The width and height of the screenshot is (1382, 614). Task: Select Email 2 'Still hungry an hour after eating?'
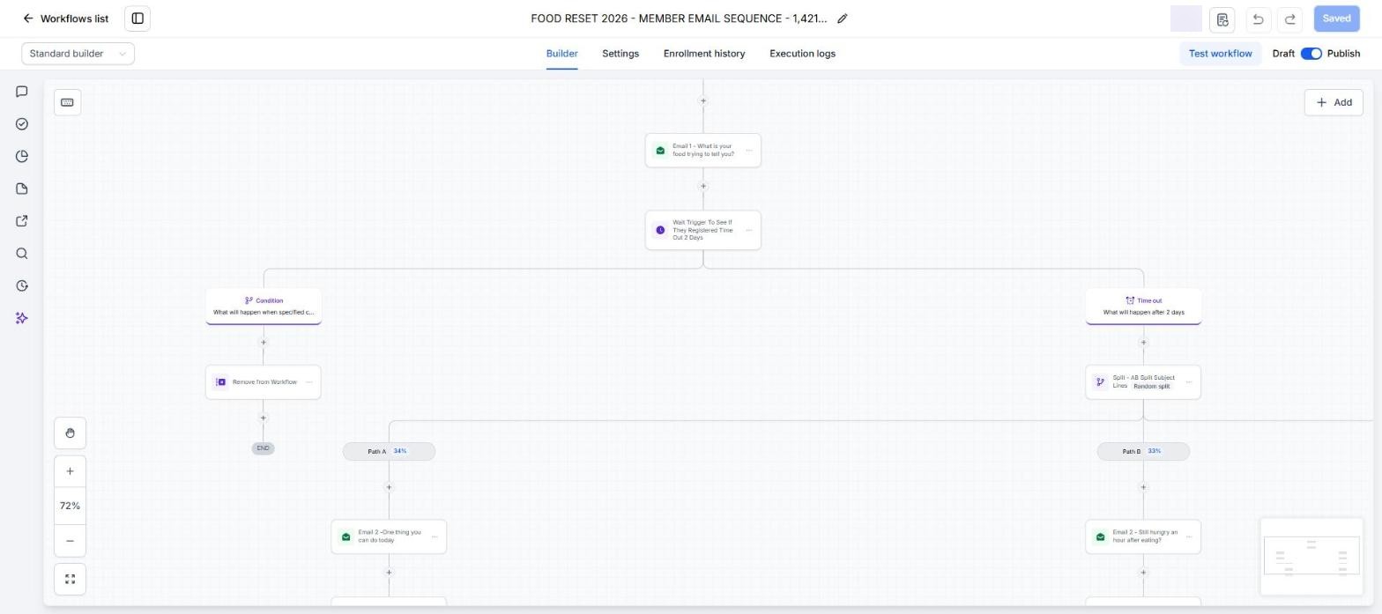1143,536
